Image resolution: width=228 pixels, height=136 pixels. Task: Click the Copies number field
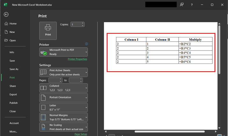tap(76, 25)
